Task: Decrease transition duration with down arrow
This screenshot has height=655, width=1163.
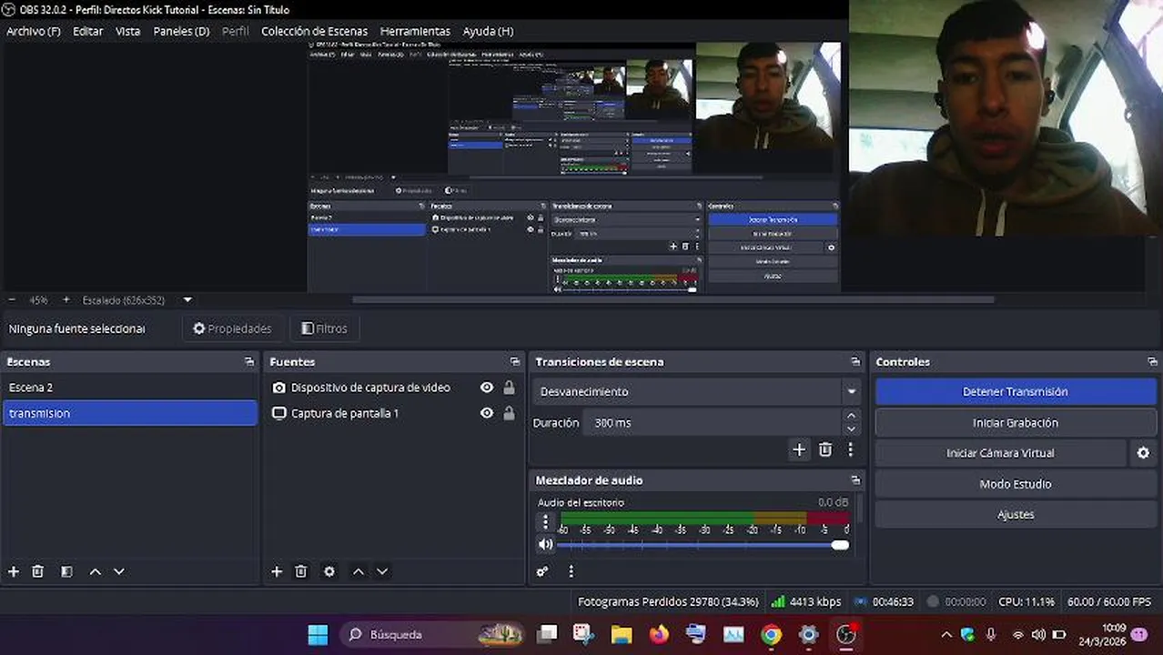Action: [x=851, y=428]
